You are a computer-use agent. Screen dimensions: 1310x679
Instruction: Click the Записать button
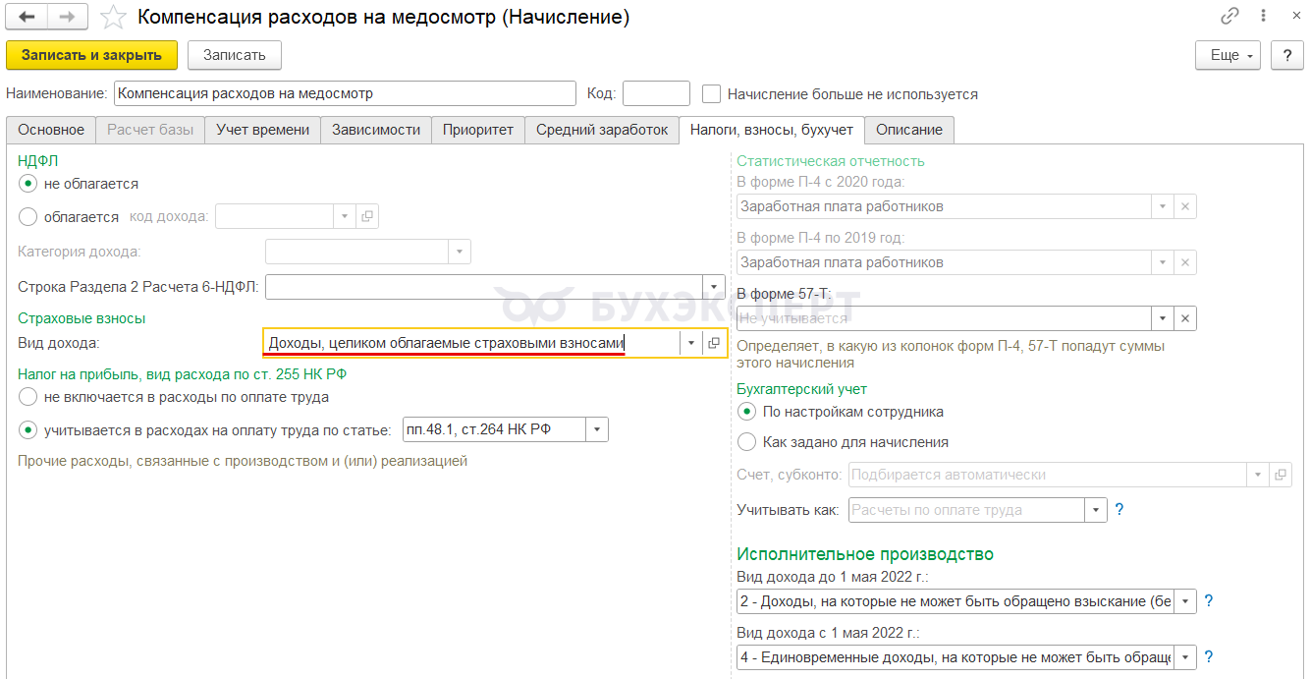[x=235, y=55]
